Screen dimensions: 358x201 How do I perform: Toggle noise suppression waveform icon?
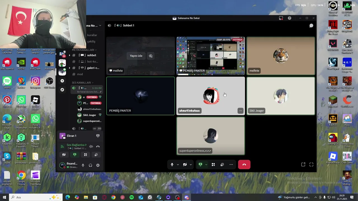[91, 147]
